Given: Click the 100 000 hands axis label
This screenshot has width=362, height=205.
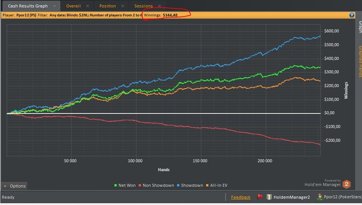Looking at the screenshot, I should click(x=135, y=161).
